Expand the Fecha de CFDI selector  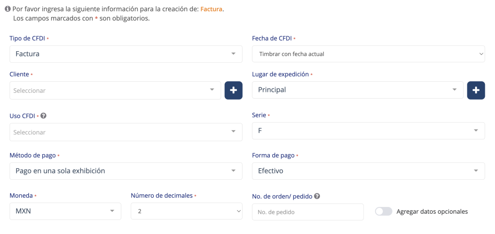click(368, 54)
